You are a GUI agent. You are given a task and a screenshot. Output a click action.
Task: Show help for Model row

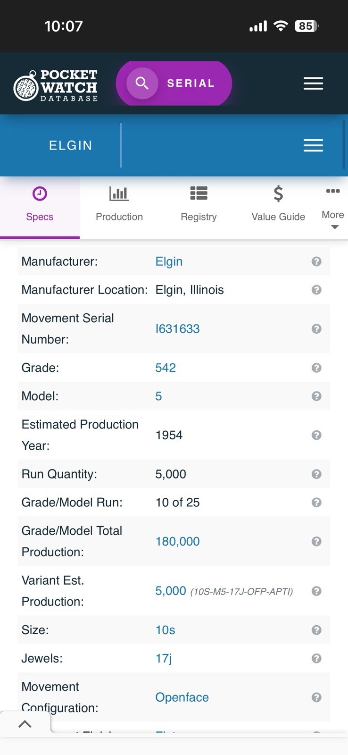click(316, 396)
